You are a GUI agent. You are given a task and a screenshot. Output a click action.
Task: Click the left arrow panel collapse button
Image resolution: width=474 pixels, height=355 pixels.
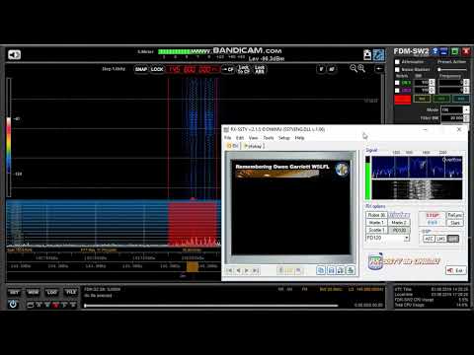coord(379,69)
